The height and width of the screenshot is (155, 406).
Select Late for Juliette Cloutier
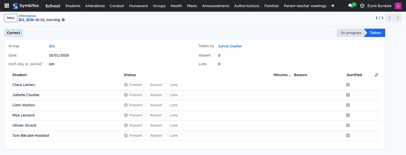[x=166, y=95]
